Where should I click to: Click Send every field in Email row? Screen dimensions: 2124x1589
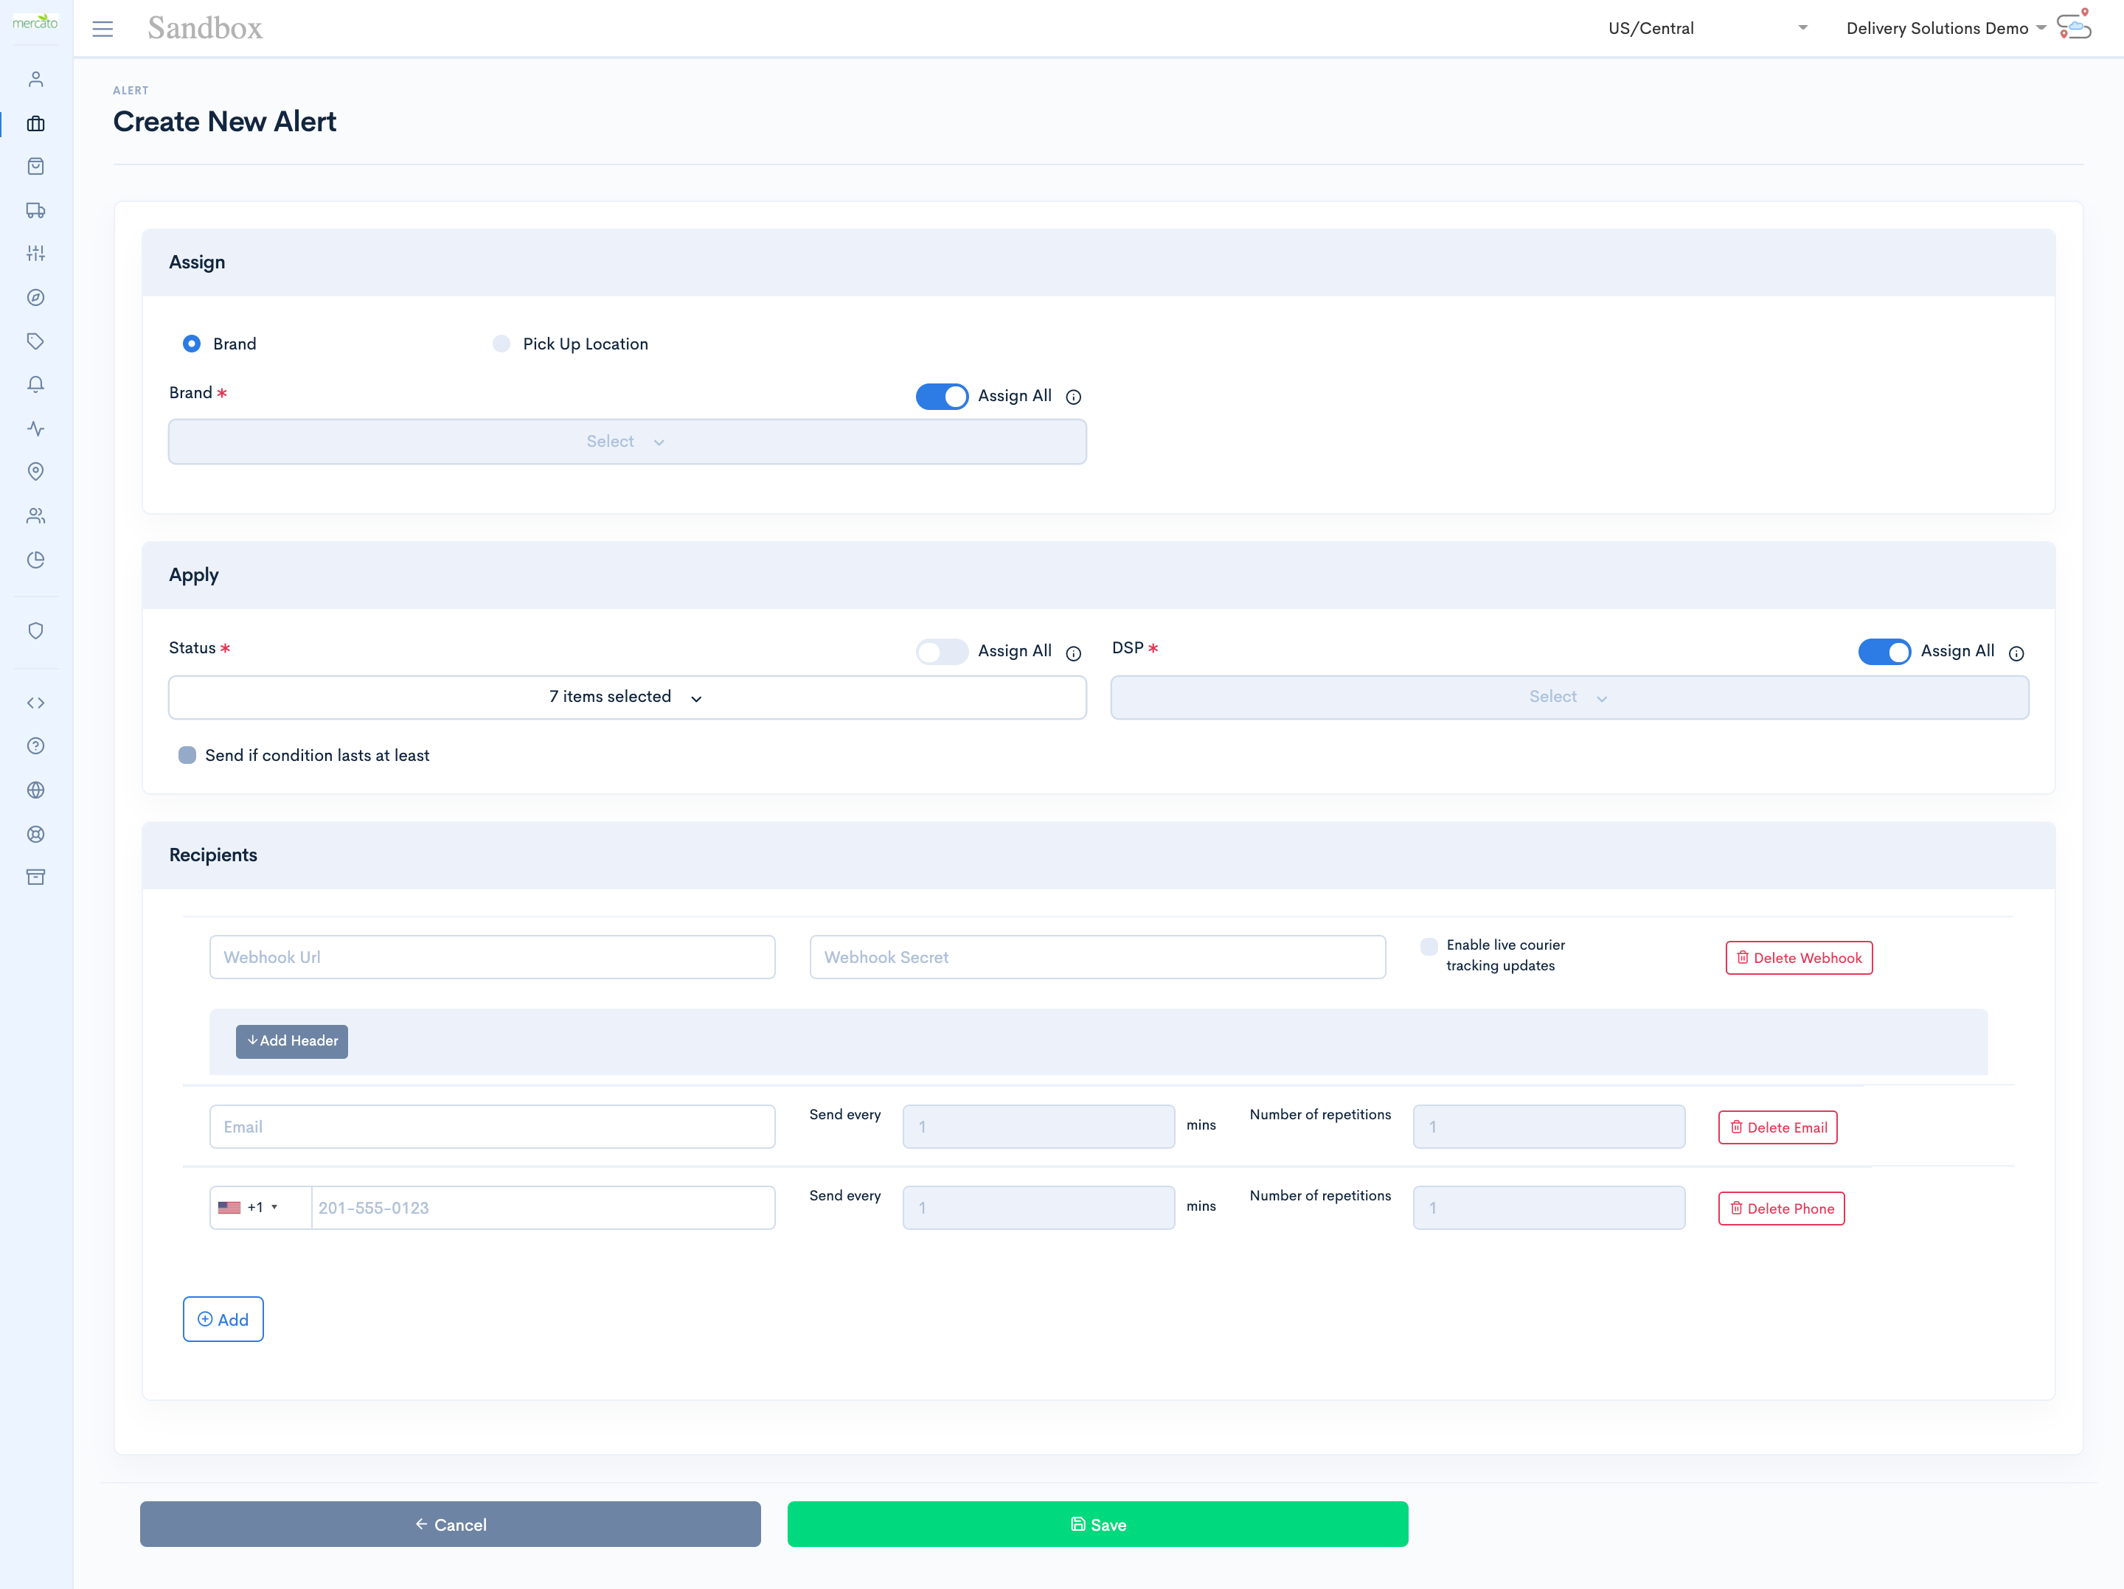coord(1039,1127)
